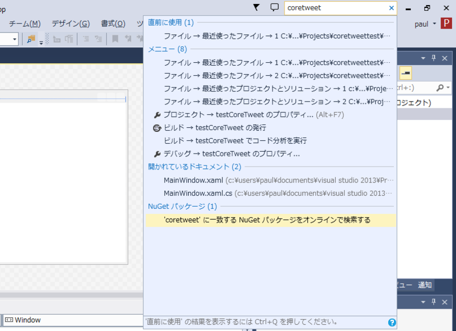Toggle the pin icon on the right panel
Screen dimensions: 456x331
pyautogui.click(x=433, y=58)
